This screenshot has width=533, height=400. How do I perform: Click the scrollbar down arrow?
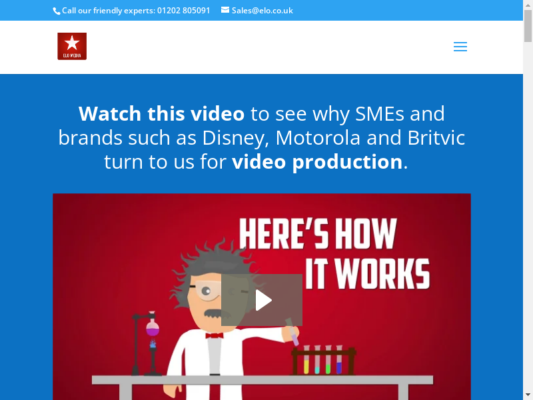pyautogui.click(x=528, y=395)
